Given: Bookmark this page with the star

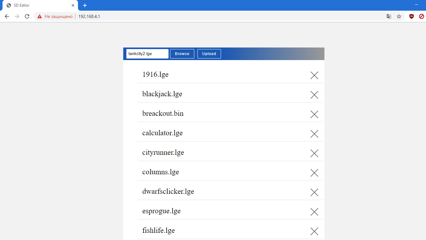Looking at the screenshot, I should (x=399, y=16).
